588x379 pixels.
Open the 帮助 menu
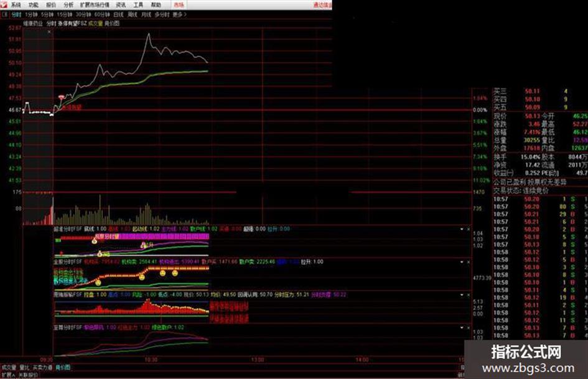[156, 5]
